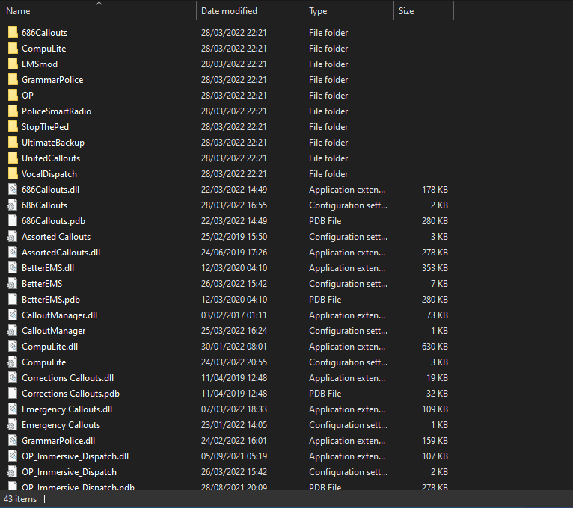
Task: Click the size value '107 KB'
Action: [x=435, y=456]
